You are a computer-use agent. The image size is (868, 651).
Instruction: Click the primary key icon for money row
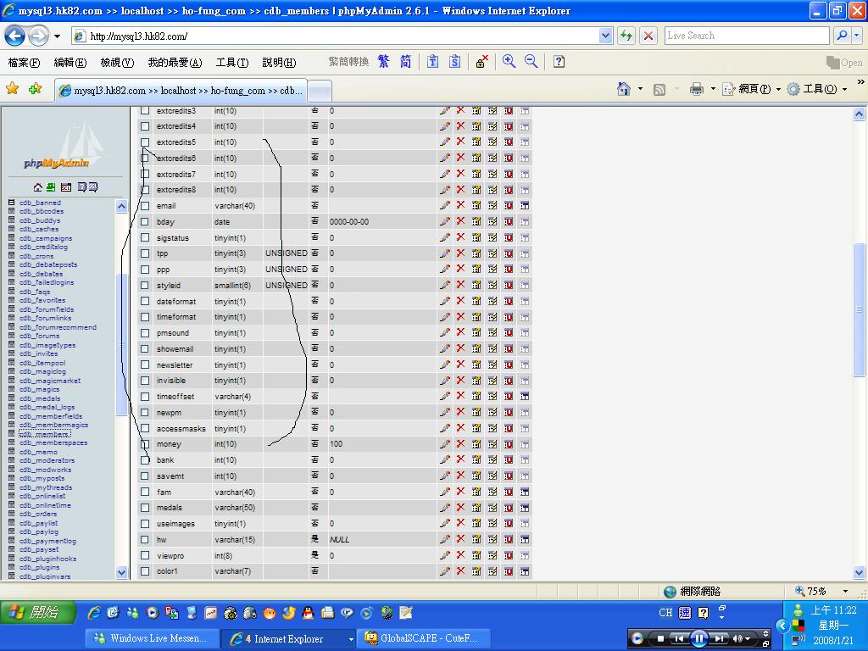pyautogui.click(x=476, y=444)
